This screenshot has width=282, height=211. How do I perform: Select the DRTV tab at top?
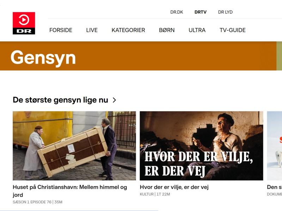pyautogui.click(x=201, y=12)
